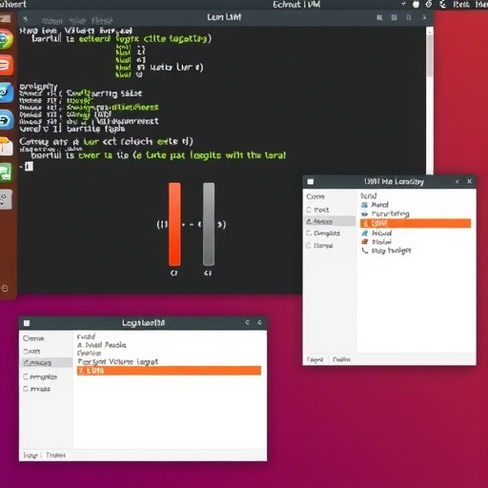488x488 pixels.
Task: Launch the green dock application icon
Action: click(x=6, y=173)
